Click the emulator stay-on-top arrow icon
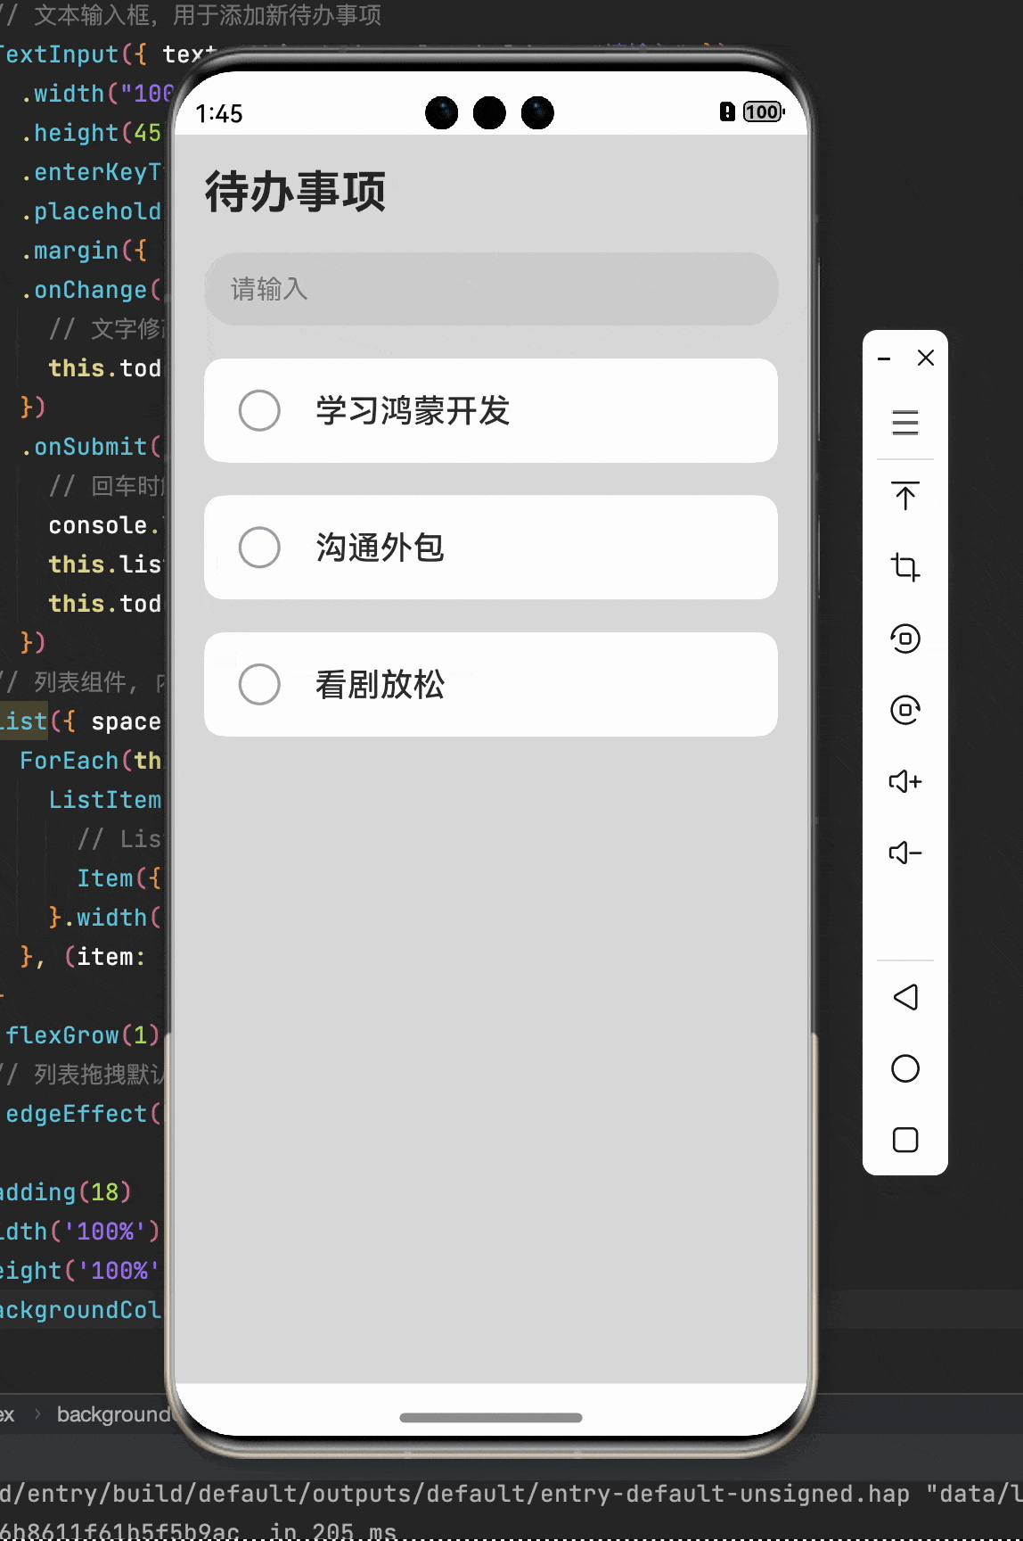 point(905,496)
